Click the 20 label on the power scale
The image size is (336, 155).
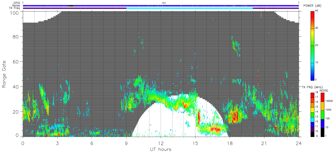[x=317, y=45]
